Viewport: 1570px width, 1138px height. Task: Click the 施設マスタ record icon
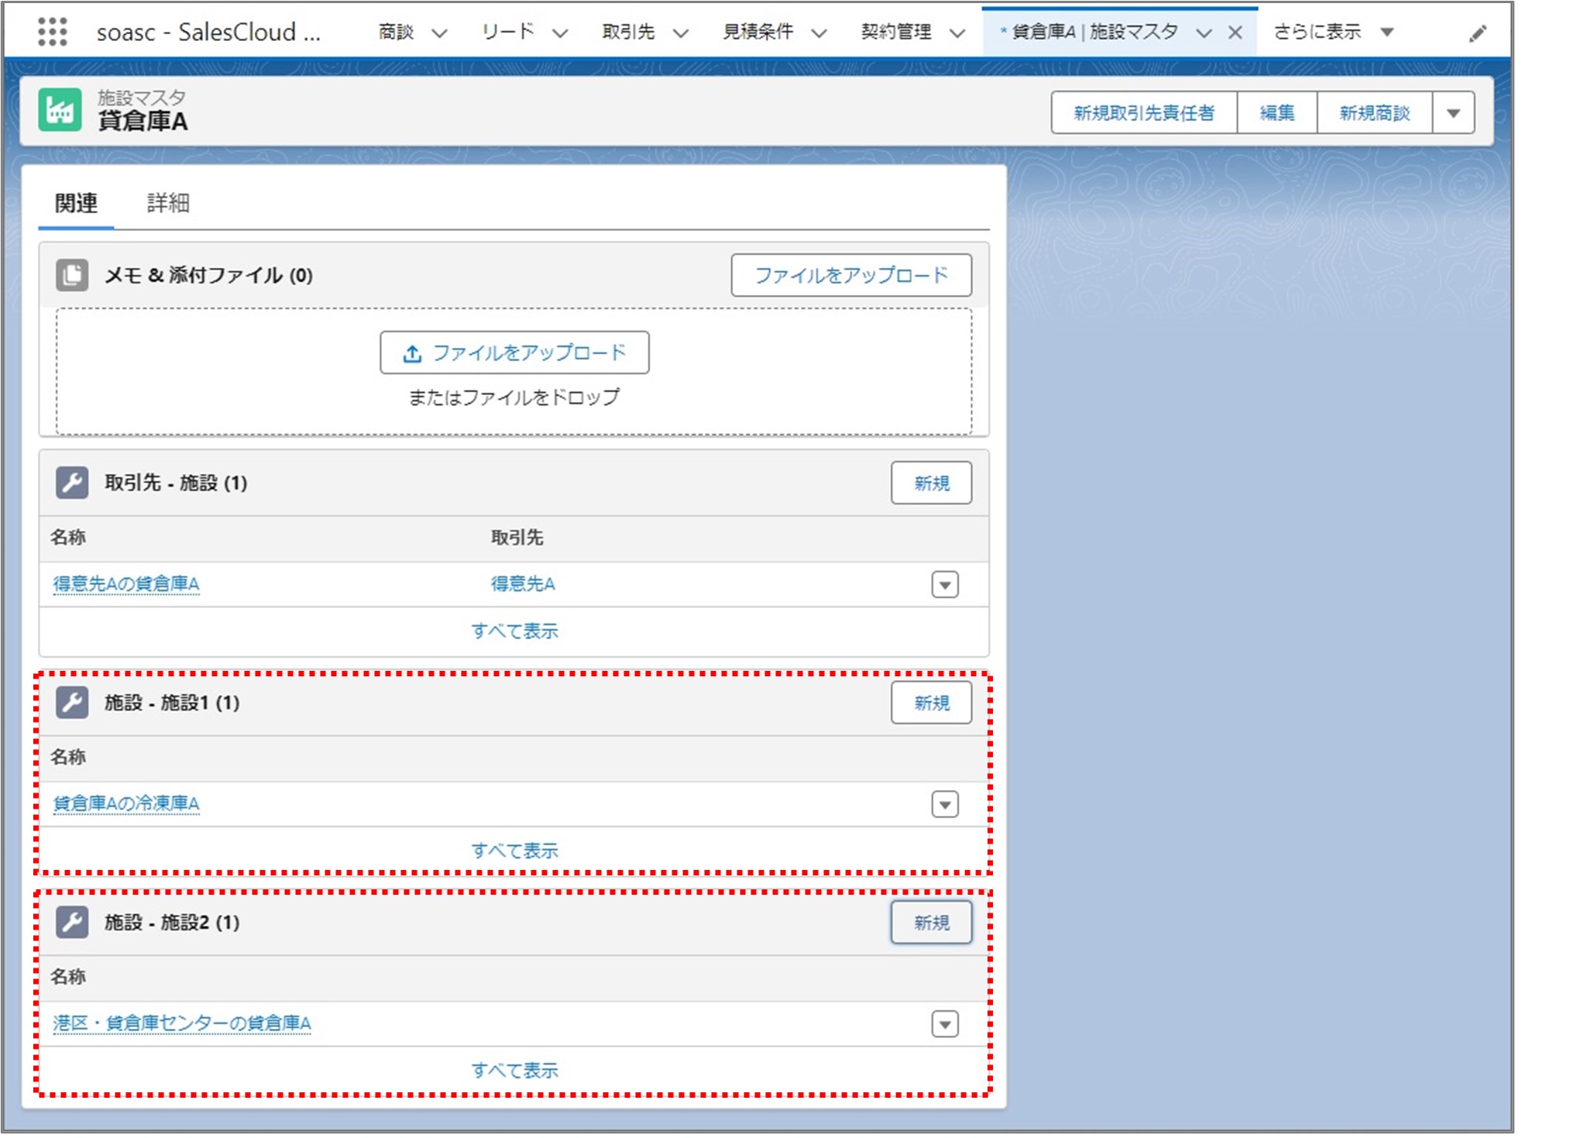tap(60, 110)
